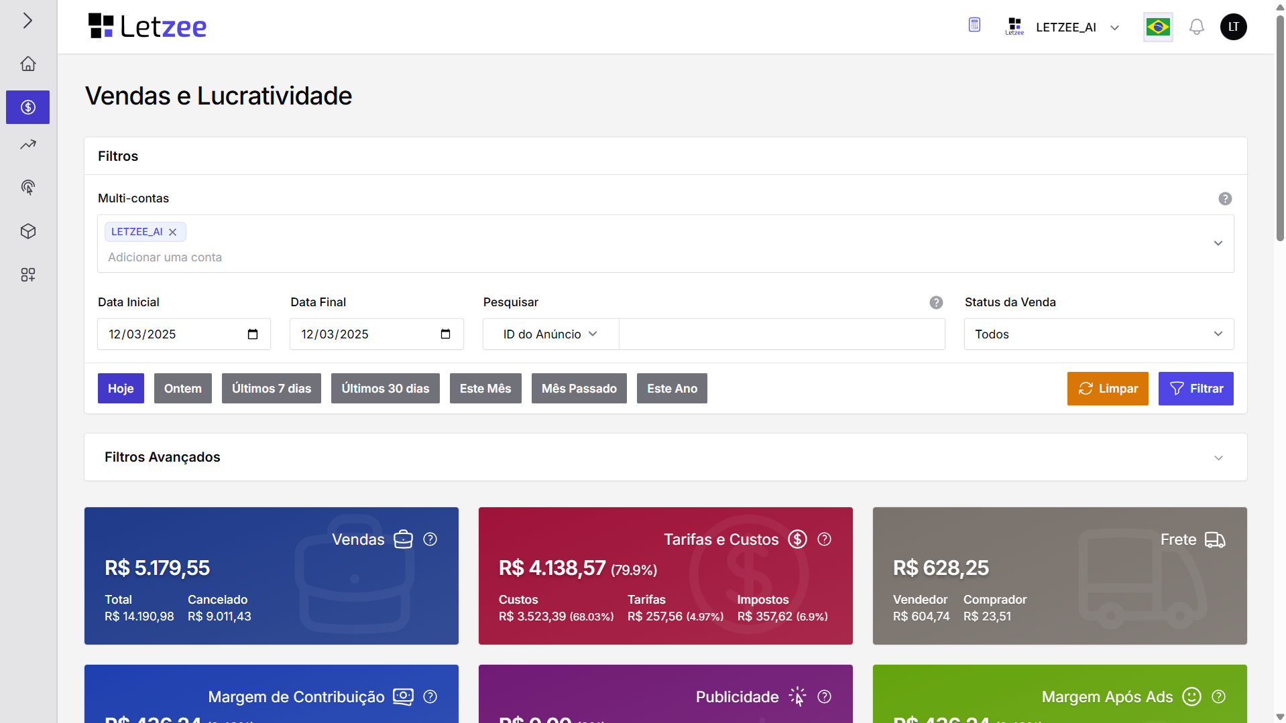The image size is (1286, 723).
Task: Show help for Publicidade card
Action: [x=825, y=697]
